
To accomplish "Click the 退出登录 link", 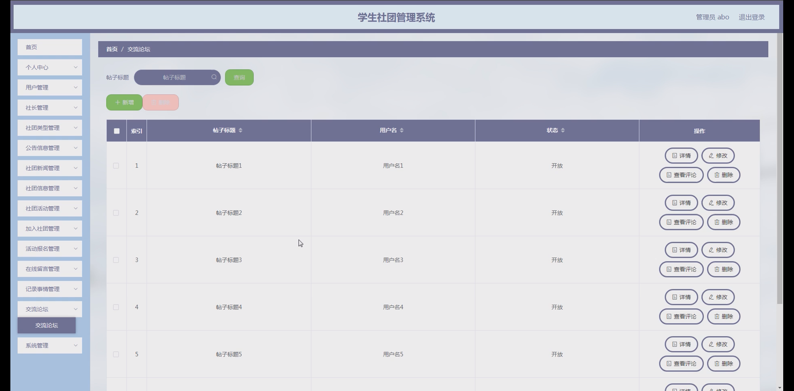I will 752,17.
